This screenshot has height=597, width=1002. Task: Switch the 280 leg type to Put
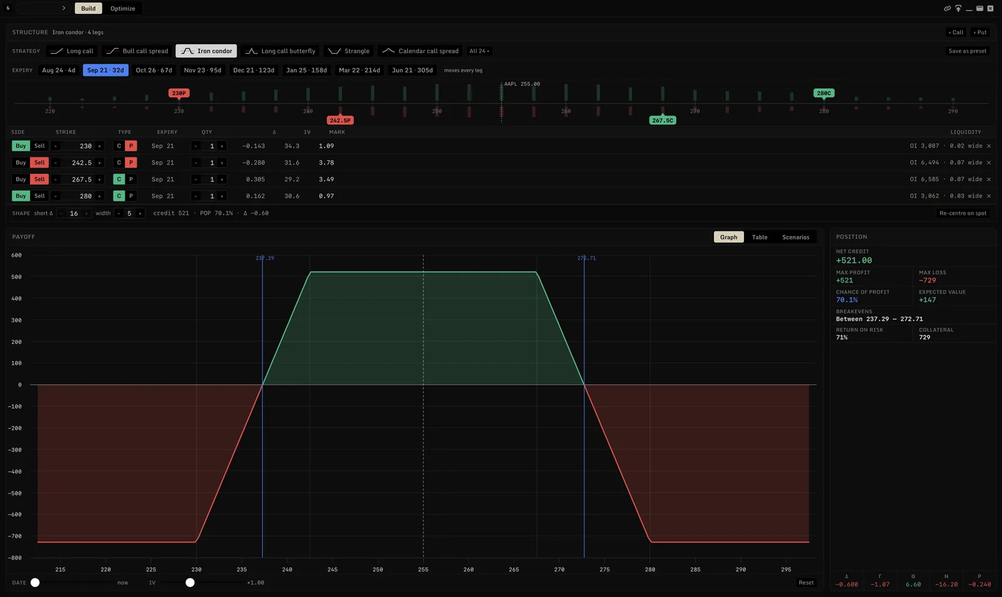131,196
